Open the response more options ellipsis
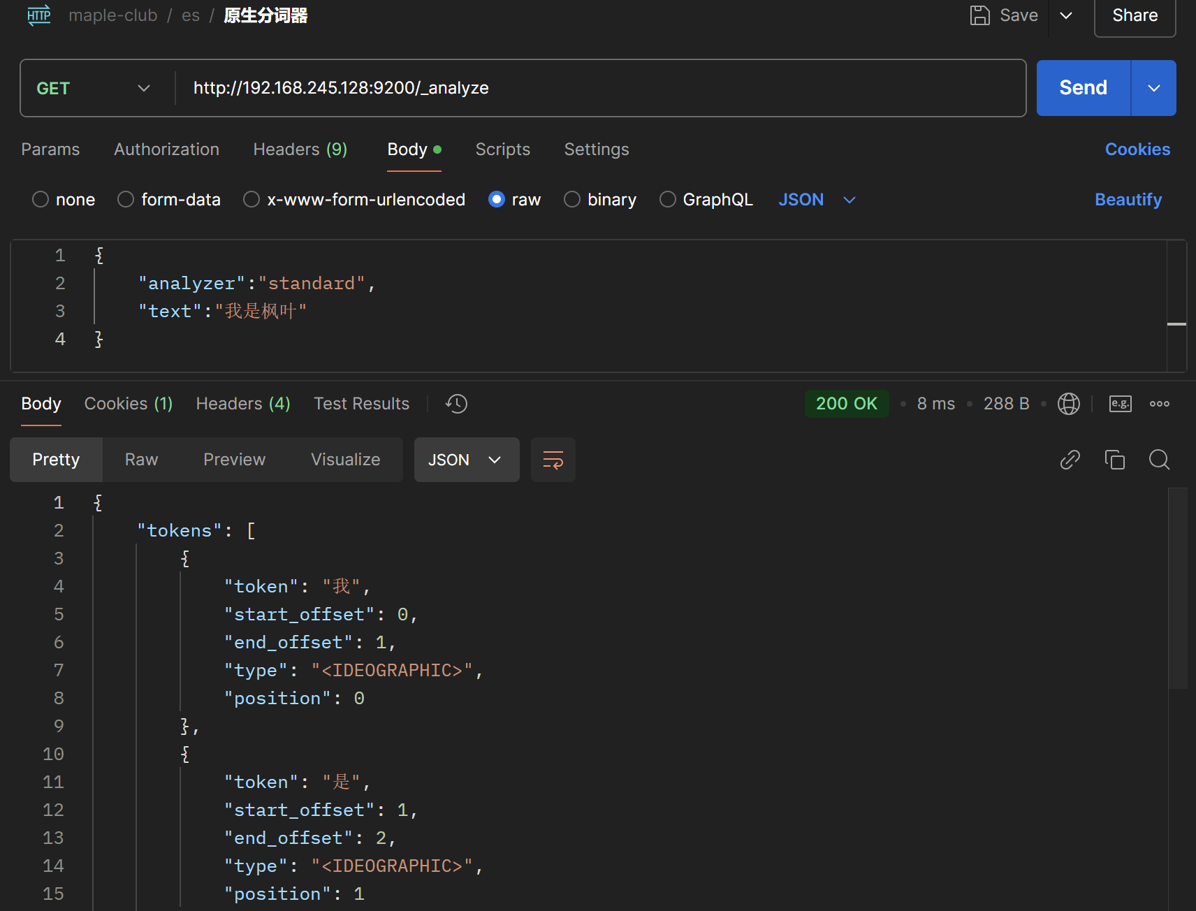The height and width of the screenshot is (911, 1196). click(x=1160, y=404)
